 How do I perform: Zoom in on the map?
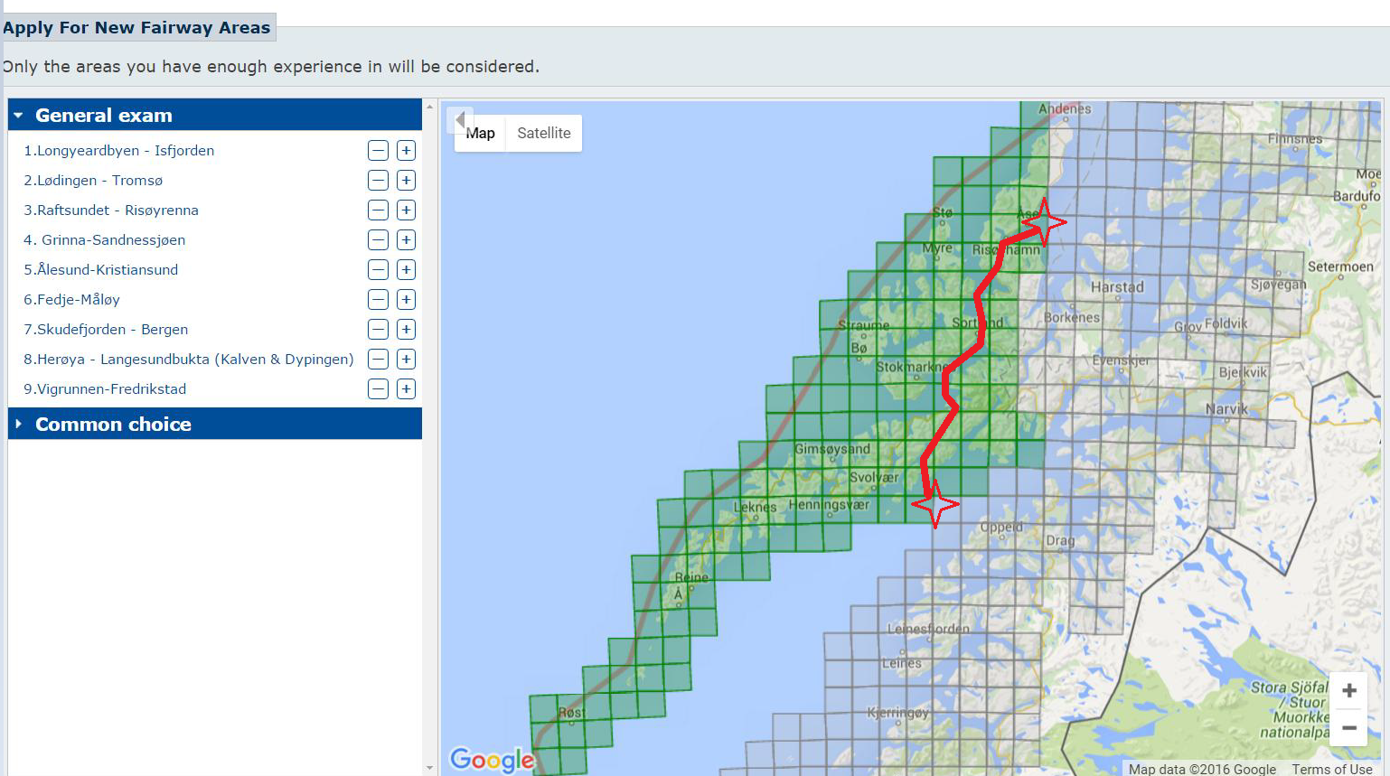(x=1348, y=691)
